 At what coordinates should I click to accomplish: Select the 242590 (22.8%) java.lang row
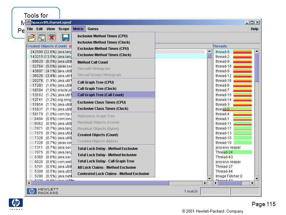(117, 52)
